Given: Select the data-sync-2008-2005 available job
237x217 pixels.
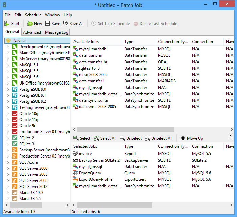Looking at the screenshot, I should point(153,107).
